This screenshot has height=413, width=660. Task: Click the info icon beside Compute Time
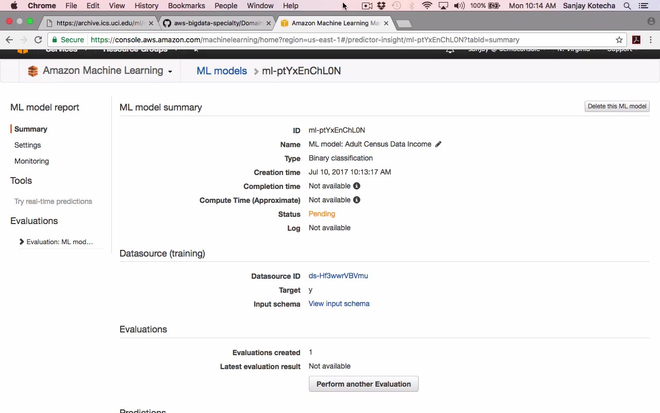pos(356,200)
